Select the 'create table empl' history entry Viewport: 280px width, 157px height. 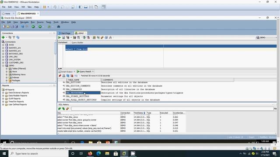pos(79,131)
